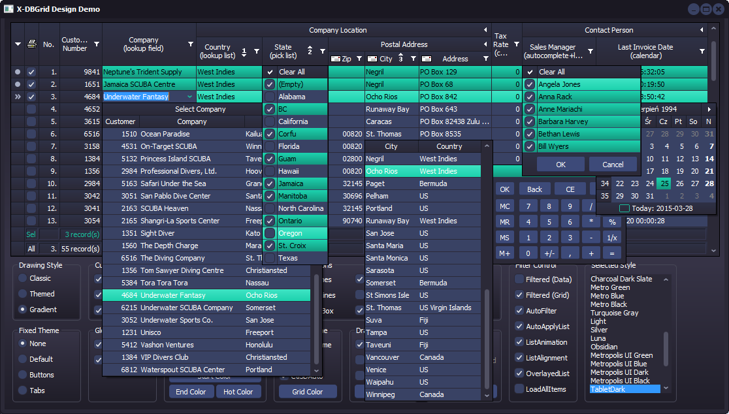Open the Company column filter funnel
Image resolution: width=729 pixels, height=414 pixels.
(191, 44)
